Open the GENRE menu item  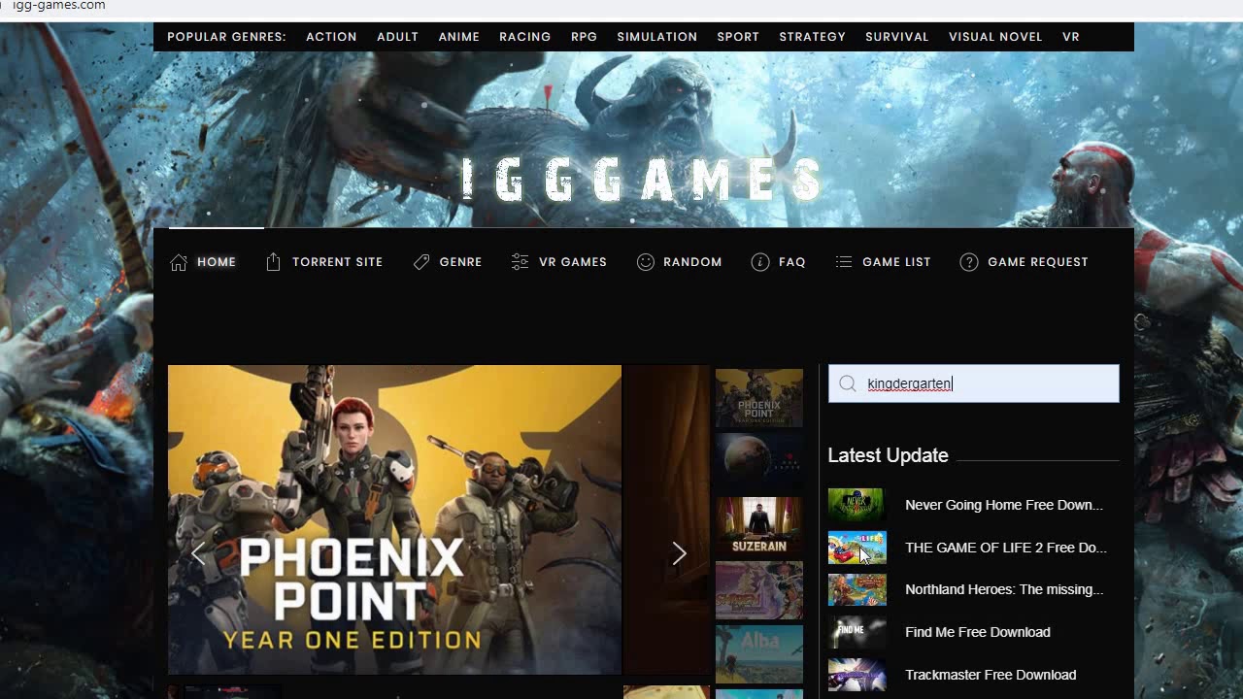[x=460, y=262]
